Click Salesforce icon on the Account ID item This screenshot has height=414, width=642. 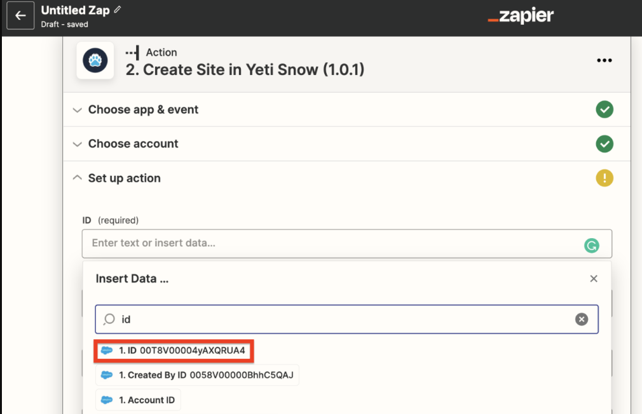coord(107,400)
